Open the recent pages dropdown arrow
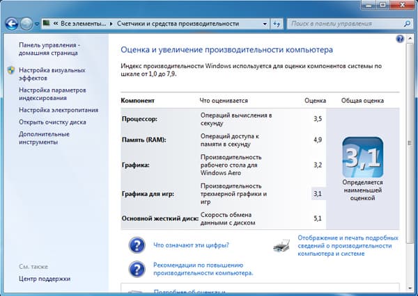Viewport: 418px width, 296px height. coord(37,24)
